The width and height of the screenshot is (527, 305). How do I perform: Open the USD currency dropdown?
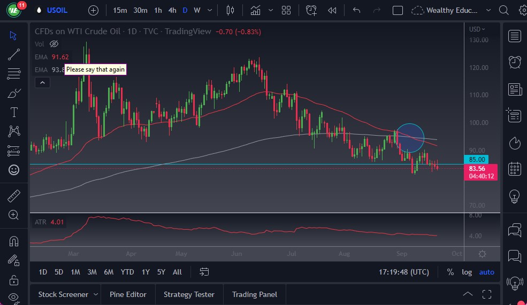[x=477, y=29]
